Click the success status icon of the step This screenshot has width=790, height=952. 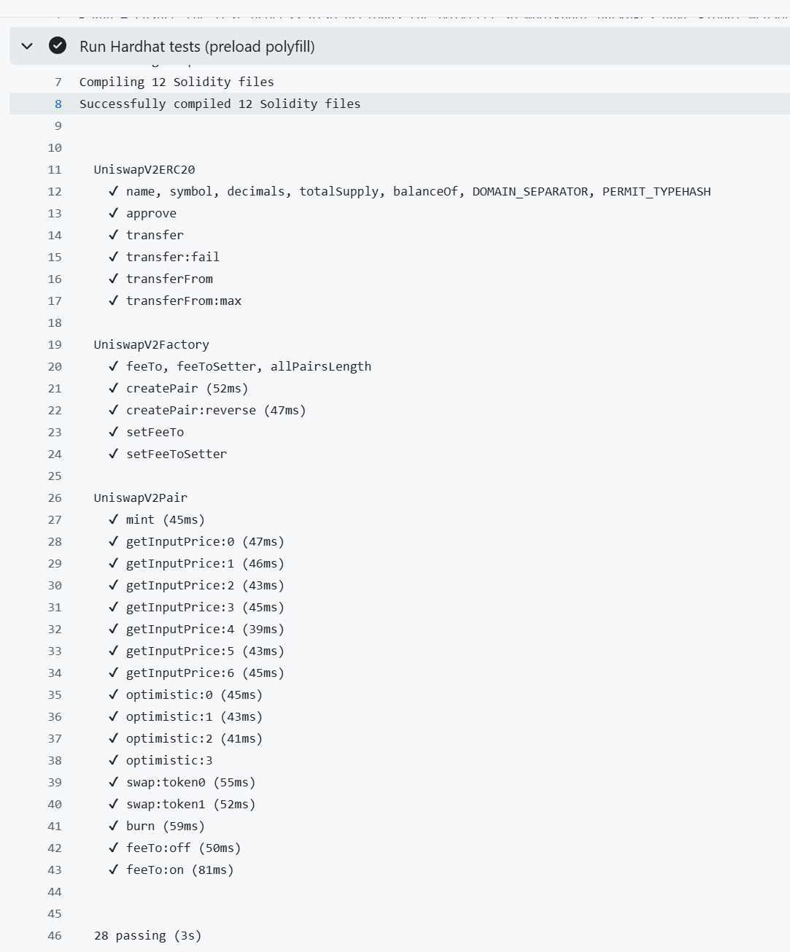click(58, 46)
